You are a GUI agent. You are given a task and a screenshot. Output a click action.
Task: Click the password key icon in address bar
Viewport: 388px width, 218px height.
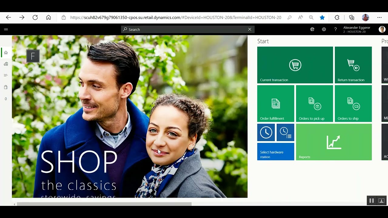[289, 18]
